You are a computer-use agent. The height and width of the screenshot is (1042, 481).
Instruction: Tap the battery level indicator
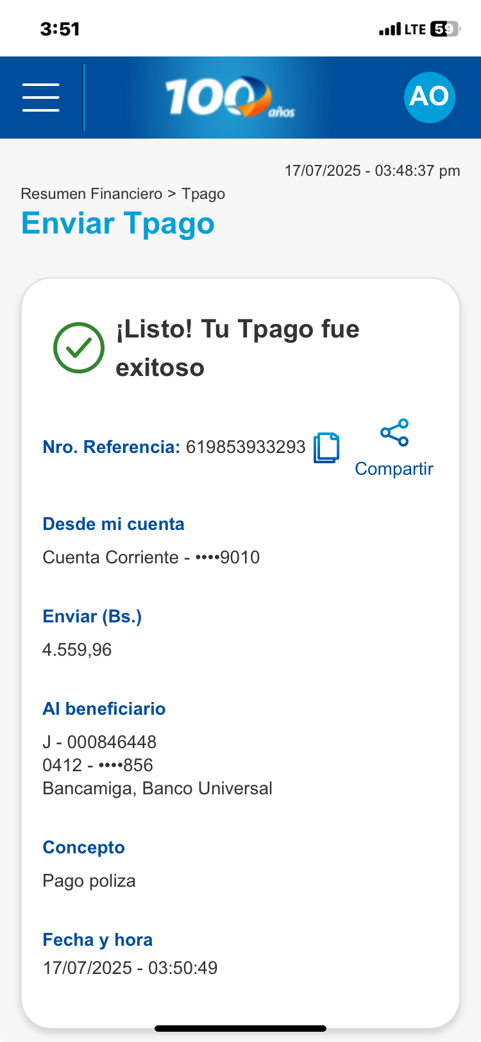click(444, 29)
